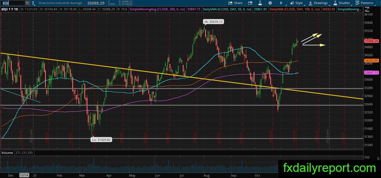Screen dimensions: 381x178
Task: Open the Share menu
Action: click(235, 3)
